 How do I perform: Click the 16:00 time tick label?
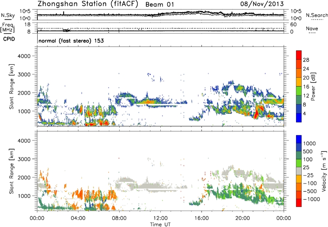coord(201,218)
